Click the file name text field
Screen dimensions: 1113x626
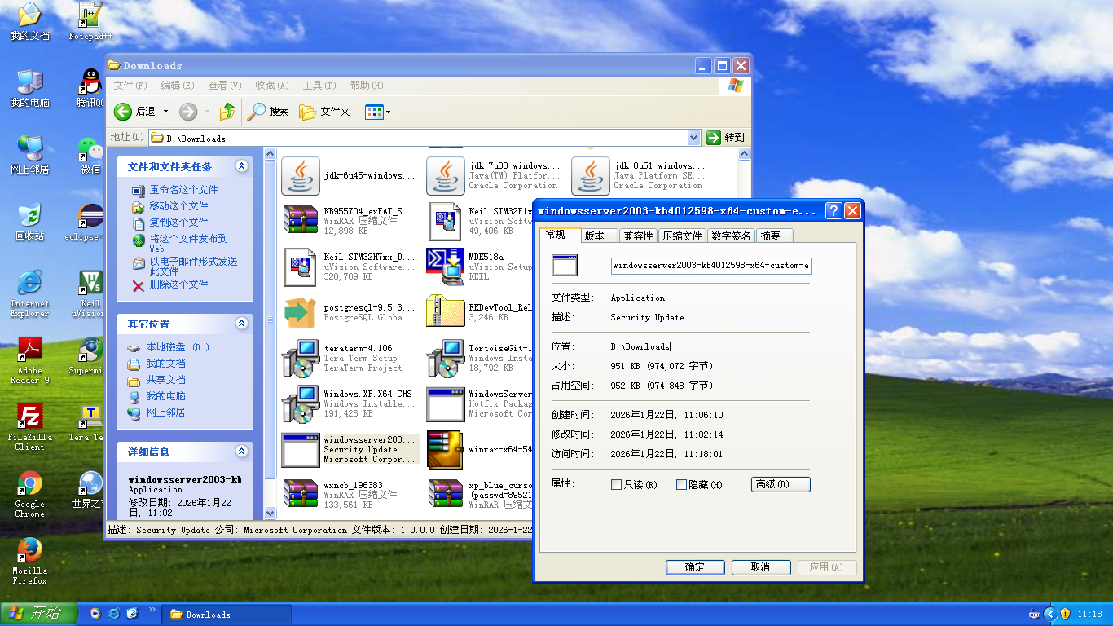click(x=710, y=265)
